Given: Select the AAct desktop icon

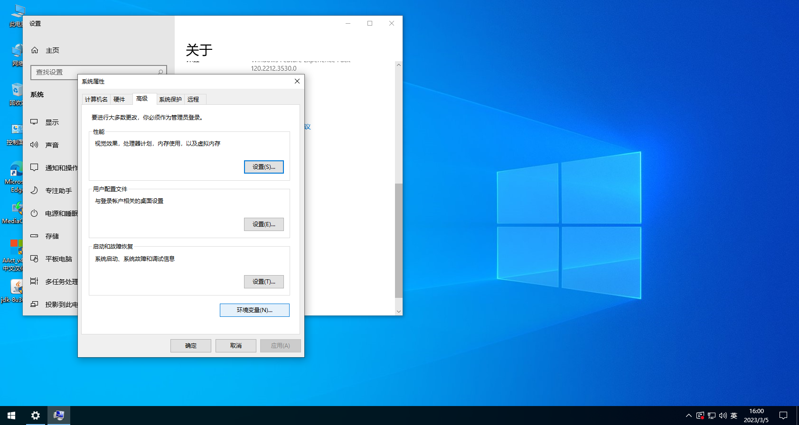Looking at the screenshot, I should (x=13, y=255).
